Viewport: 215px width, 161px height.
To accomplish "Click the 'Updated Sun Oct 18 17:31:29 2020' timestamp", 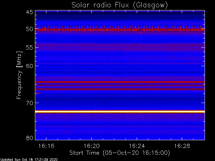I will click(x=29, y=160).
